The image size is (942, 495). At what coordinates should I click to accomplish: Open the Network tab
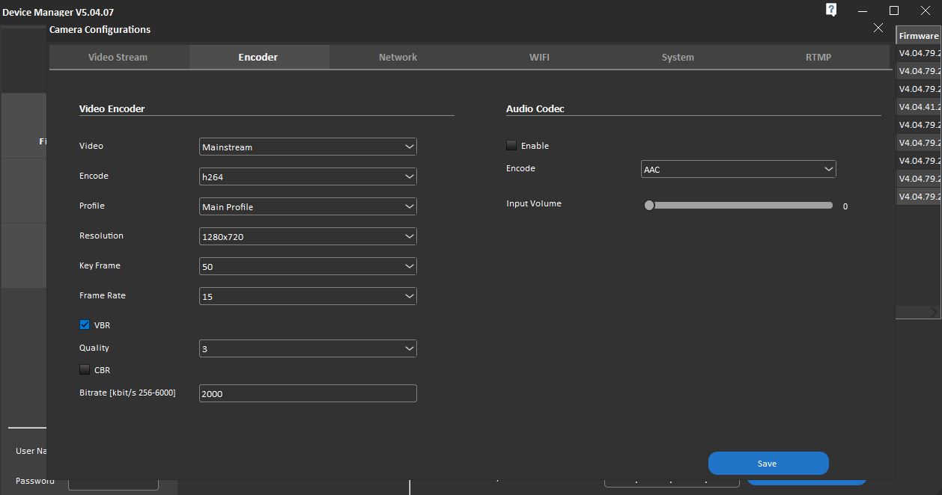tap(398, 57)
